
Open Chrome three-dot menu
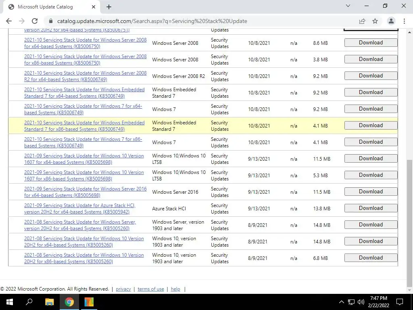(404, 21)
